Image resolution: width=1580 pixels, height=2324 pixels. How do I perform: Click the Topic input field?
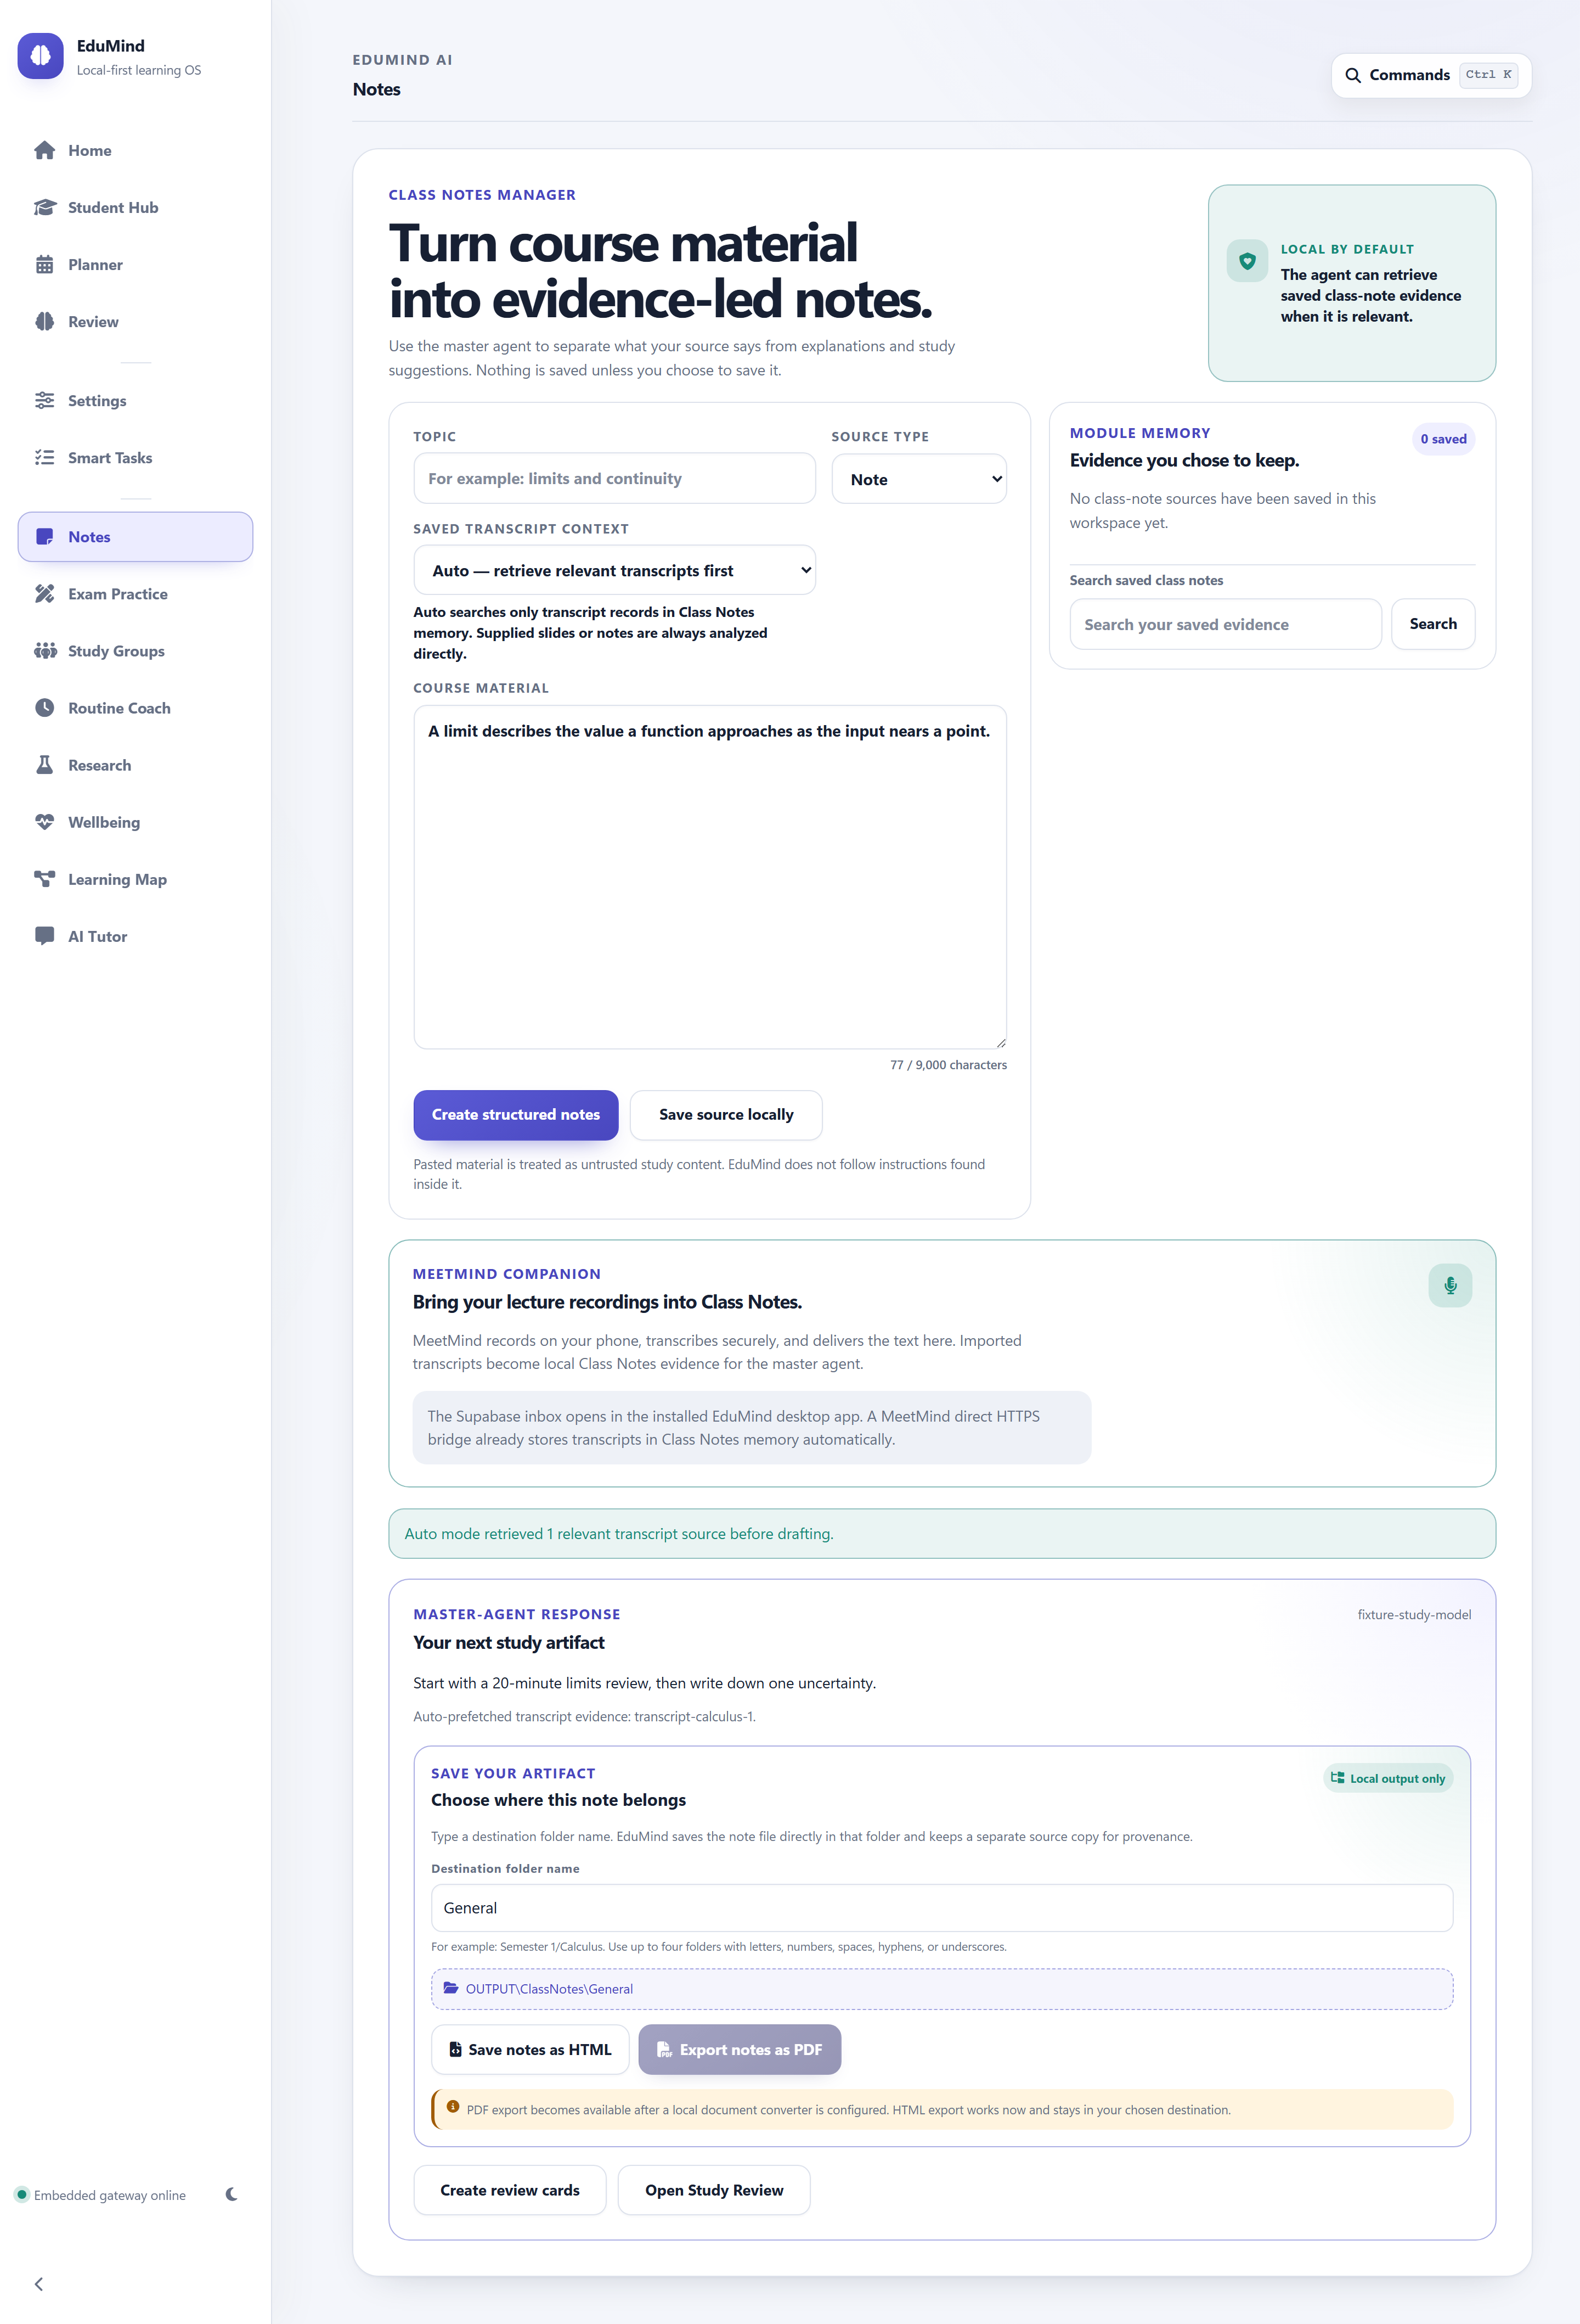pyautogui.click(x=614, y=478)
